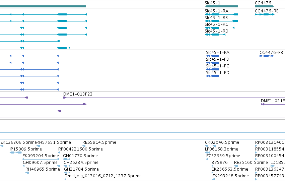This screenshot has height=181, width=285.
Task: Click the Slc45-1-RA transcript label
Action: (x=216, y=11)
